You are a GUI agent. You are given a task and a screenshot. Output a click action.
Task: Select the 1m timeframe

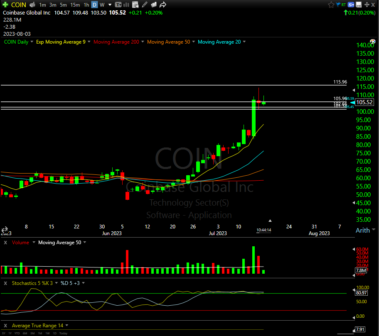43,5
